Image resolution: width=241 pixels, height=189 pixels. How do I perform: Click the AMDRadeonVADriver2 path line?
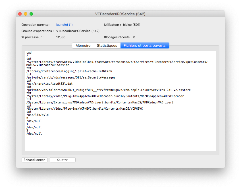tap(100, 102)
